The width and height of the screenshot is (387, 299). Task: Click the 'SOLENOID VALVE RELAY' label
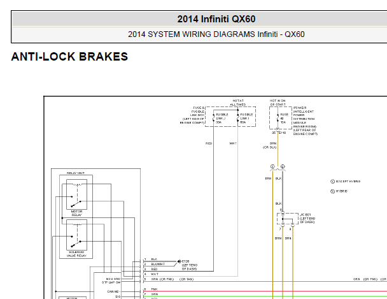(x=77, y=254)
